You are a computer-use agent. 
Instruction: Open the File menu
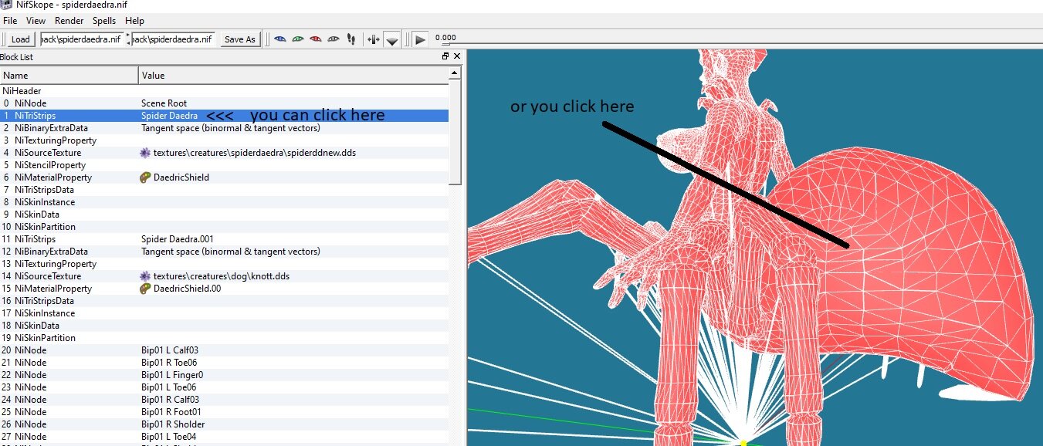pyautogui.click(x=10, y=21)
